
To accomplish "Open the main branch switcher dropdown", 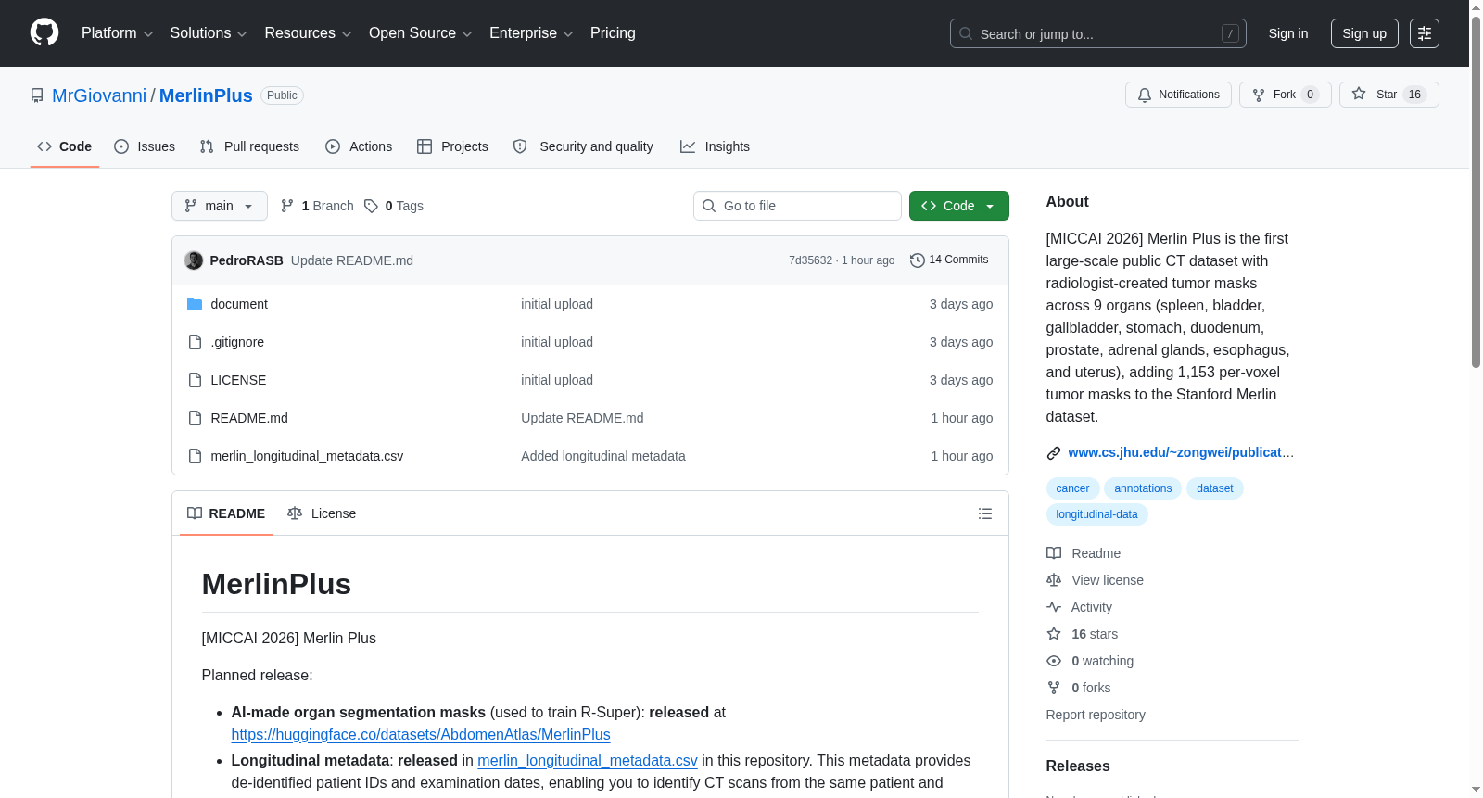I will click(x=220, y=206).
